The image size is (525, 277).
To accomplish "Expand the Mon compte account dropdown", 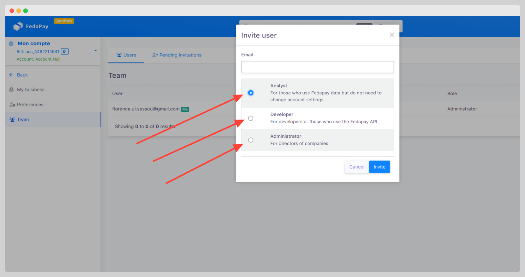I will (x=96, y=51).
